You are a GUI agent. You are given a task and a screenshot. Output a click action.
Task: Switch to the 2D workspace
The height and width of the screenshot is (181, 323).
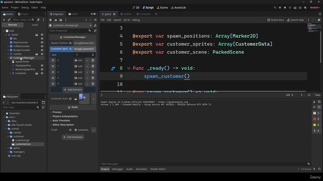(136, 8)
